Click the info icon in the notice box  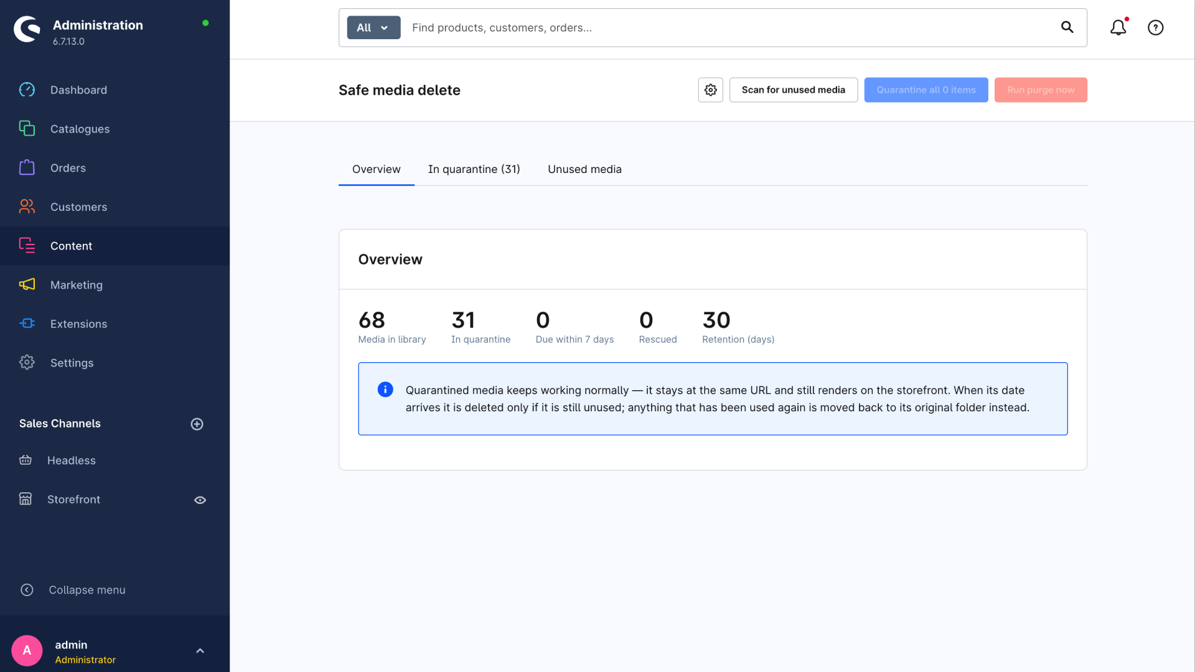point(385,390)
